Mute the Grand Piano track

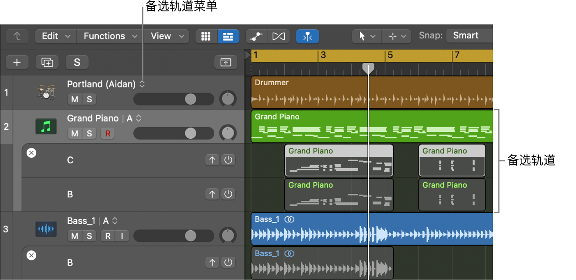[75, 134]
